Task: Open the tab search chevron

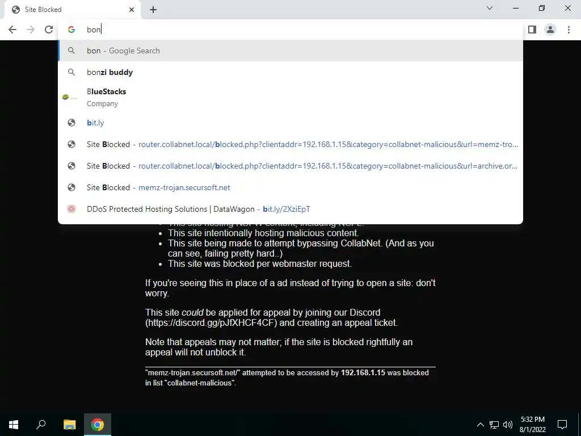Action: point(490,8)
